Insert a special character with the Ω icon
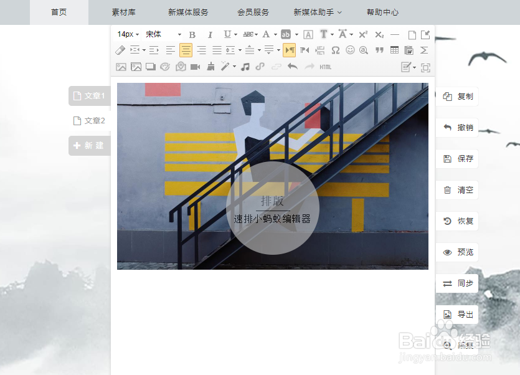Viewport: 520px width, 375px height. point(334,50)
